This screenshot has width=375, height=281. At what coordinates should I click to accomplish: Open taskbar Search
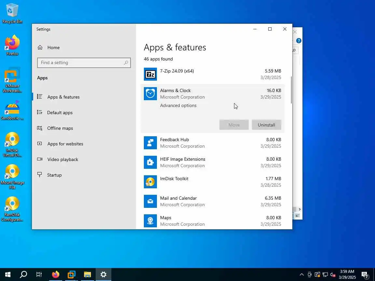click(x=23, y=274)
